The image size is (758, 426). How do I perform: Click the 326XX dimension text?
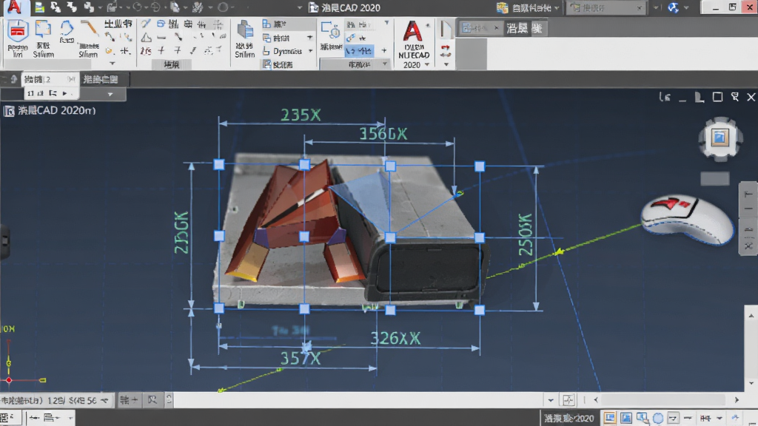tap(395, 338)
